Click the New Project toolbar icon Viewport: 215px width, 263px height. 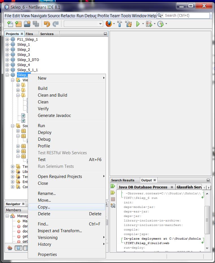(18, 24)
